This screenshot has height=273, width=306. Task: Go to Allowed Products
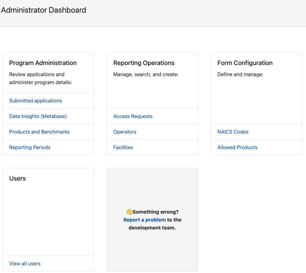click(x=237, y=147)
